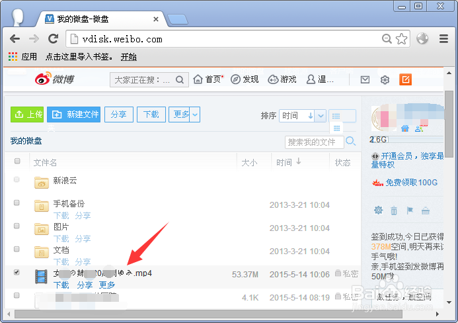Go back with the browser back arrow

pos(15,38)
